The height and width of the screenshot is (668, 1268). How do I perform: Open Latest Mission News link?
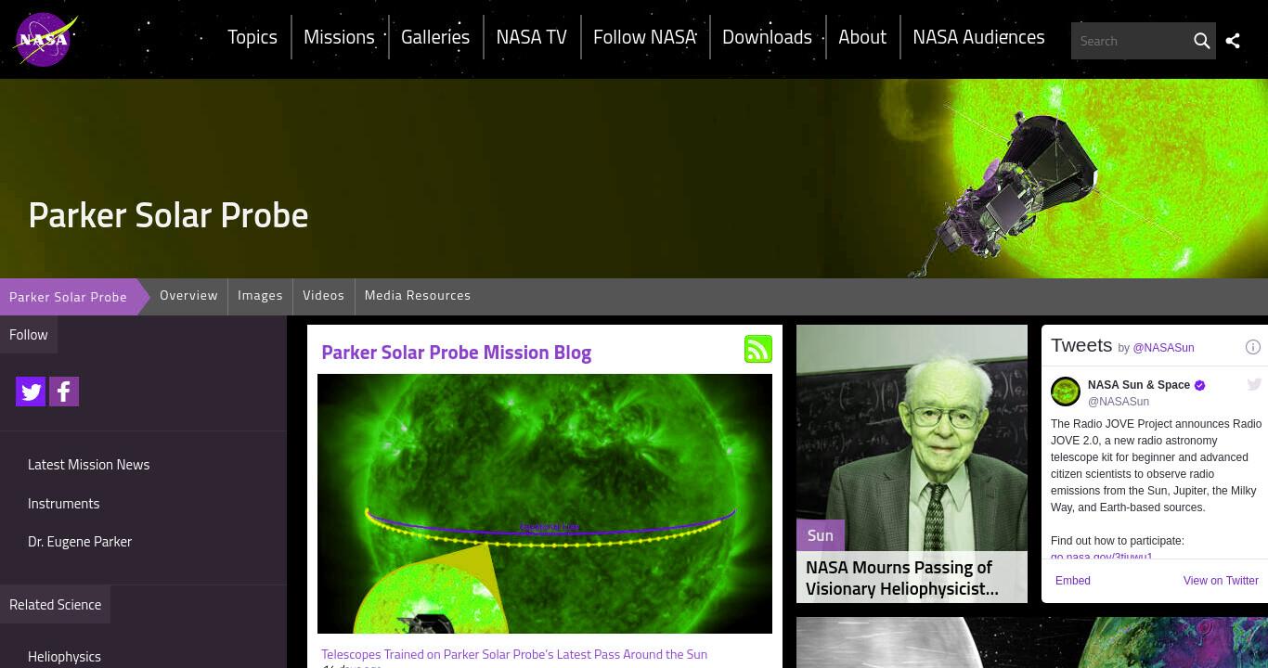89,465
